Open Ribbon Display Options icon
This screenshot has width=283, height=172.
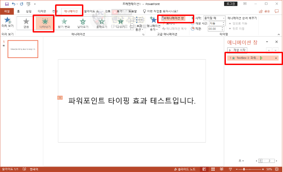pos(245,4)
